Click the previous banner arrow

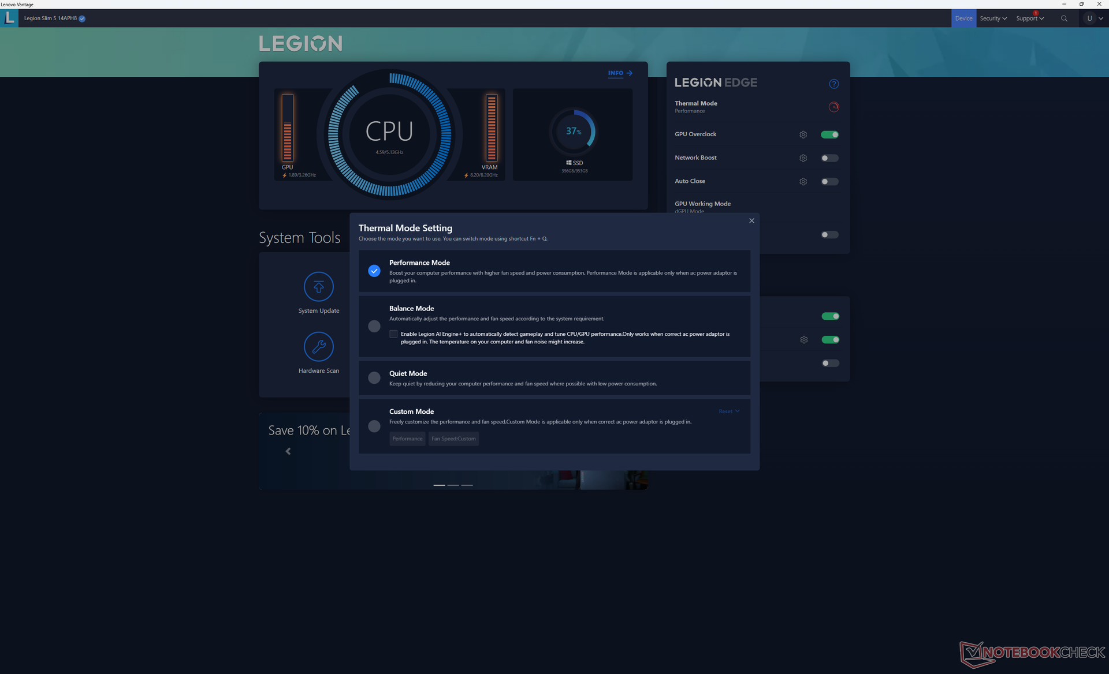288,451
